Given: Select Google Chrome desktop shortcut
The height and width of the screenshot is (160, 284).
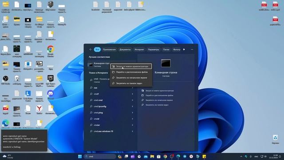Looking at the screenshot, I should pyautogui.click(x=50, y=52).
